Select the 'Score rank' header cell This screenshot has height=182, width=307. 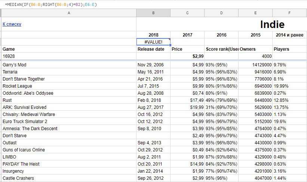click(221, 49)
